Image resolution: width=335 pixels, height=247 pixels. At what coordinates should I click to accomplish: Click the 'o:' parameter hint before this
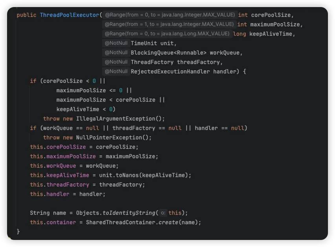[163, 213]
